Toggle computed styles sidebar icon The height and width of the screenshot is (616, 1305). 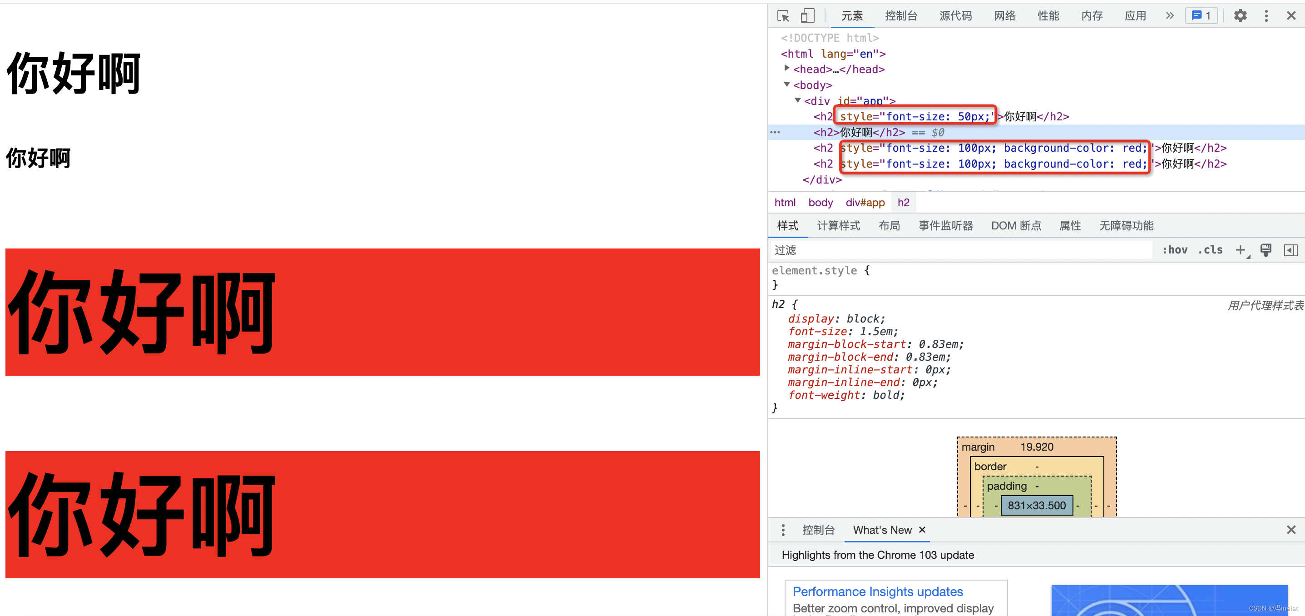tap(1290, 250)
